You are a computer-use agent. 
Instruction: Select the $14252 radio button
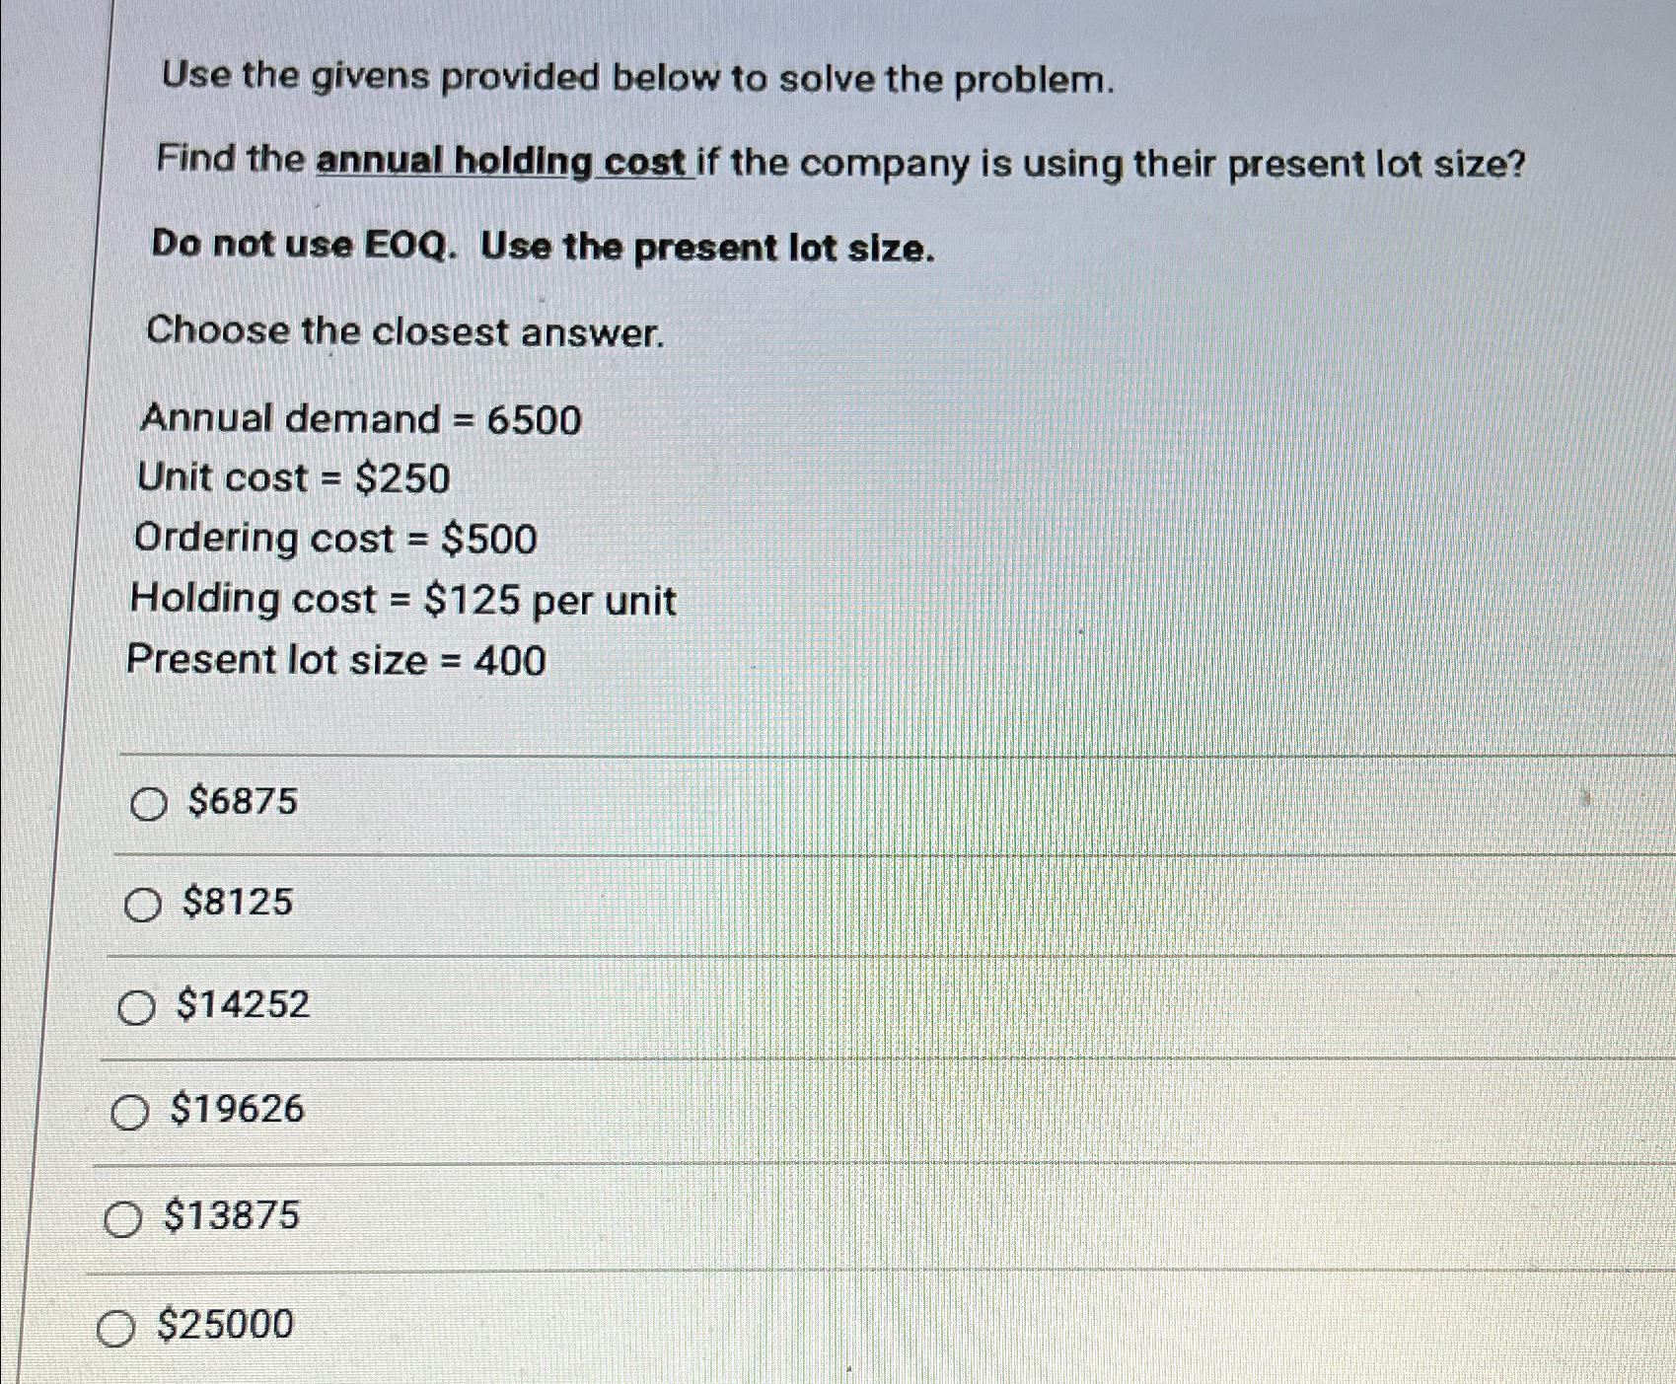pyautogui.click(x=135, y=1008)
